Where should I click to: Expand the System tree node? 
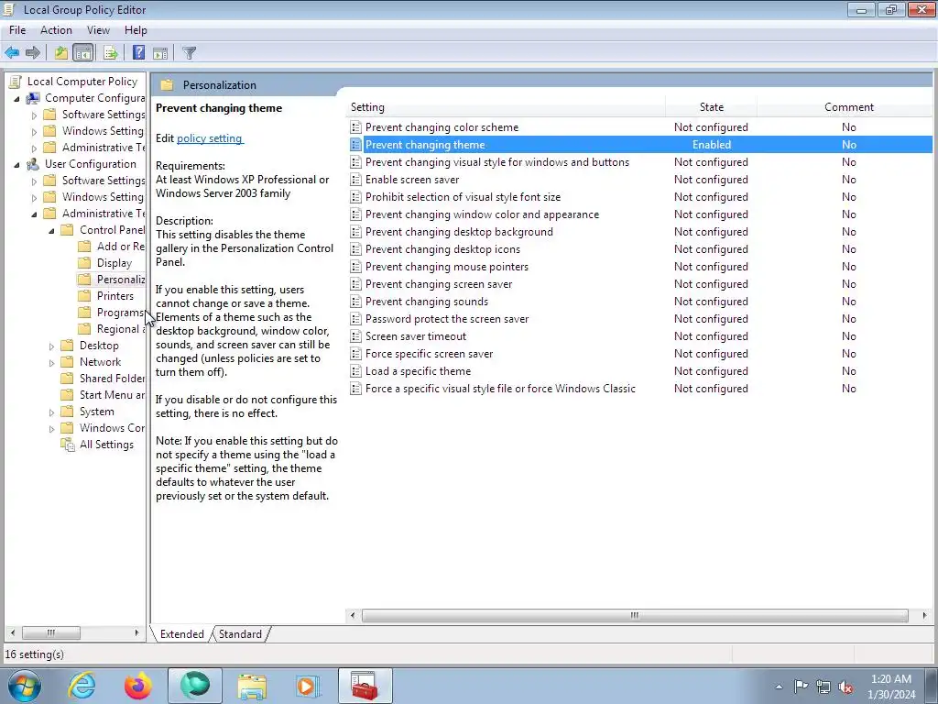pos(51,412)
